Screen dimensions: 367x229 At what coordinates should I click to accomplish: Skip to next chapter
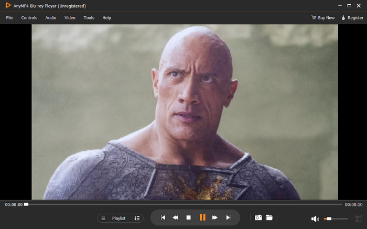click(x=228, y=217)
